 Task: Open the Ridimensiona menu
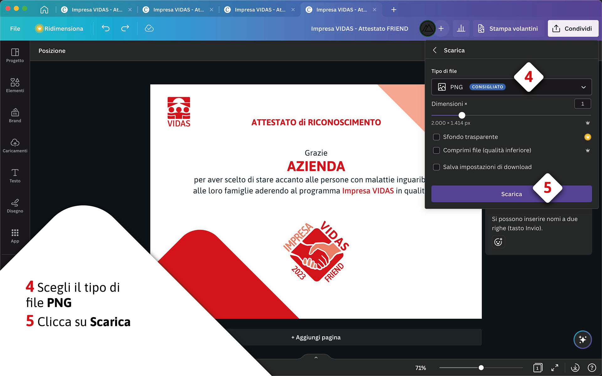pos(60,29)
